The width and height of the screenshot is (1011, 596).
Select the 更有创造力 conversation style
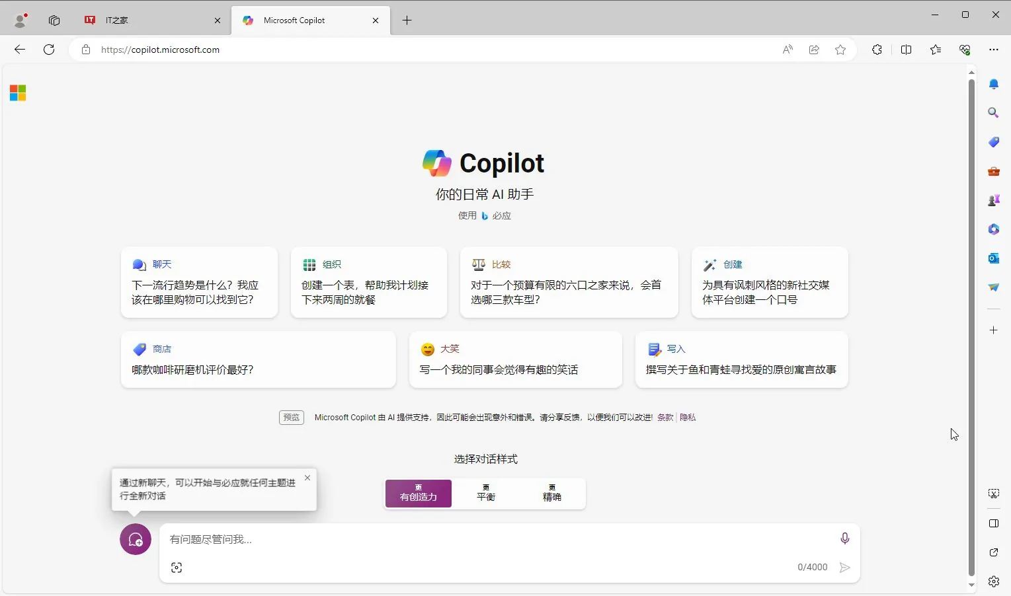[x=418, y=494]
